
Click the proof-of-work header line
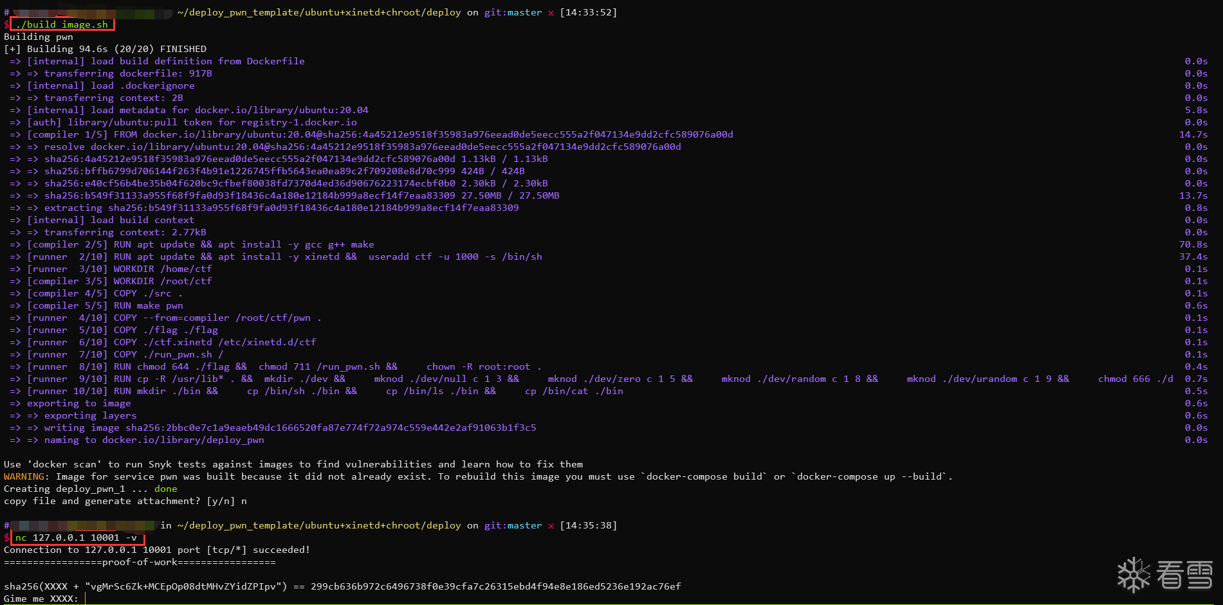click(x=140, y=562)
